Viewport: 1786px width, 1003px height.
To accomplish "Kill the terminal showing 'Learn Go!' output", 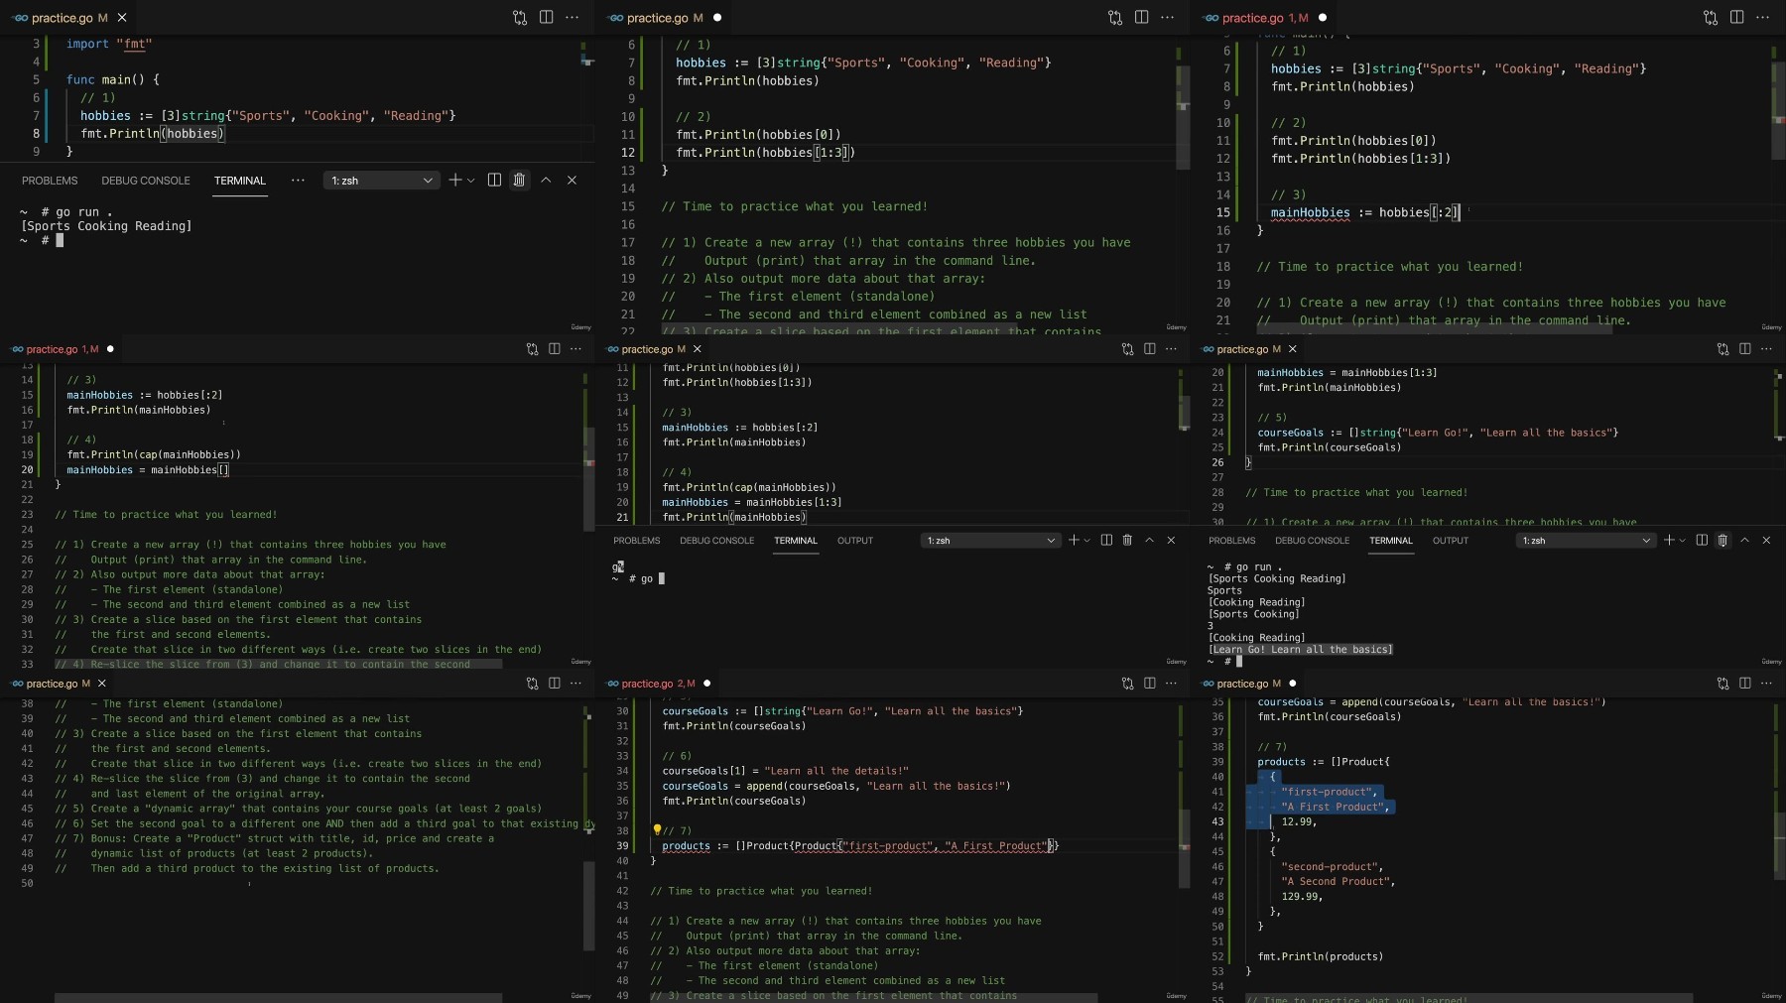I will [x=1722, y=541].
